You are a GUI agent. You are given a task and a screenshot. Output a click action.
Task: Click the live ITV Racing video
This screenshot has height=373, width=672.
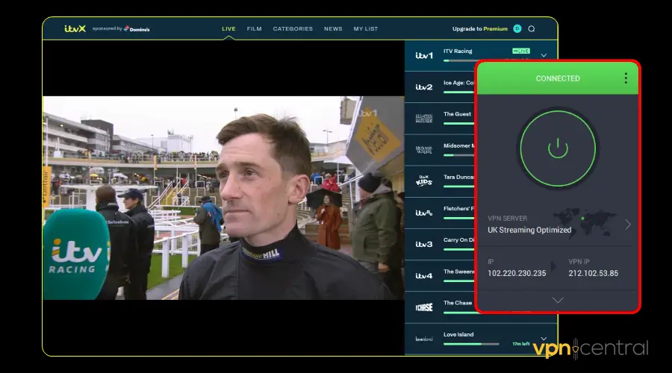tap(223, 198)
